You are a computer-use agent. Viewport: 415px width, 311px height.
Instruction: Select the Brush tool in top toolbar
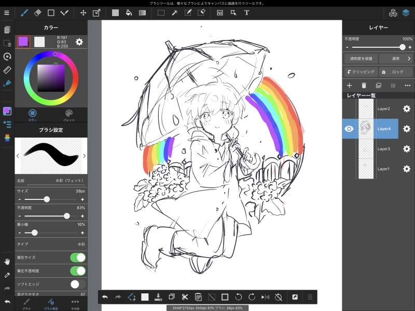click(x=24, y=12)
